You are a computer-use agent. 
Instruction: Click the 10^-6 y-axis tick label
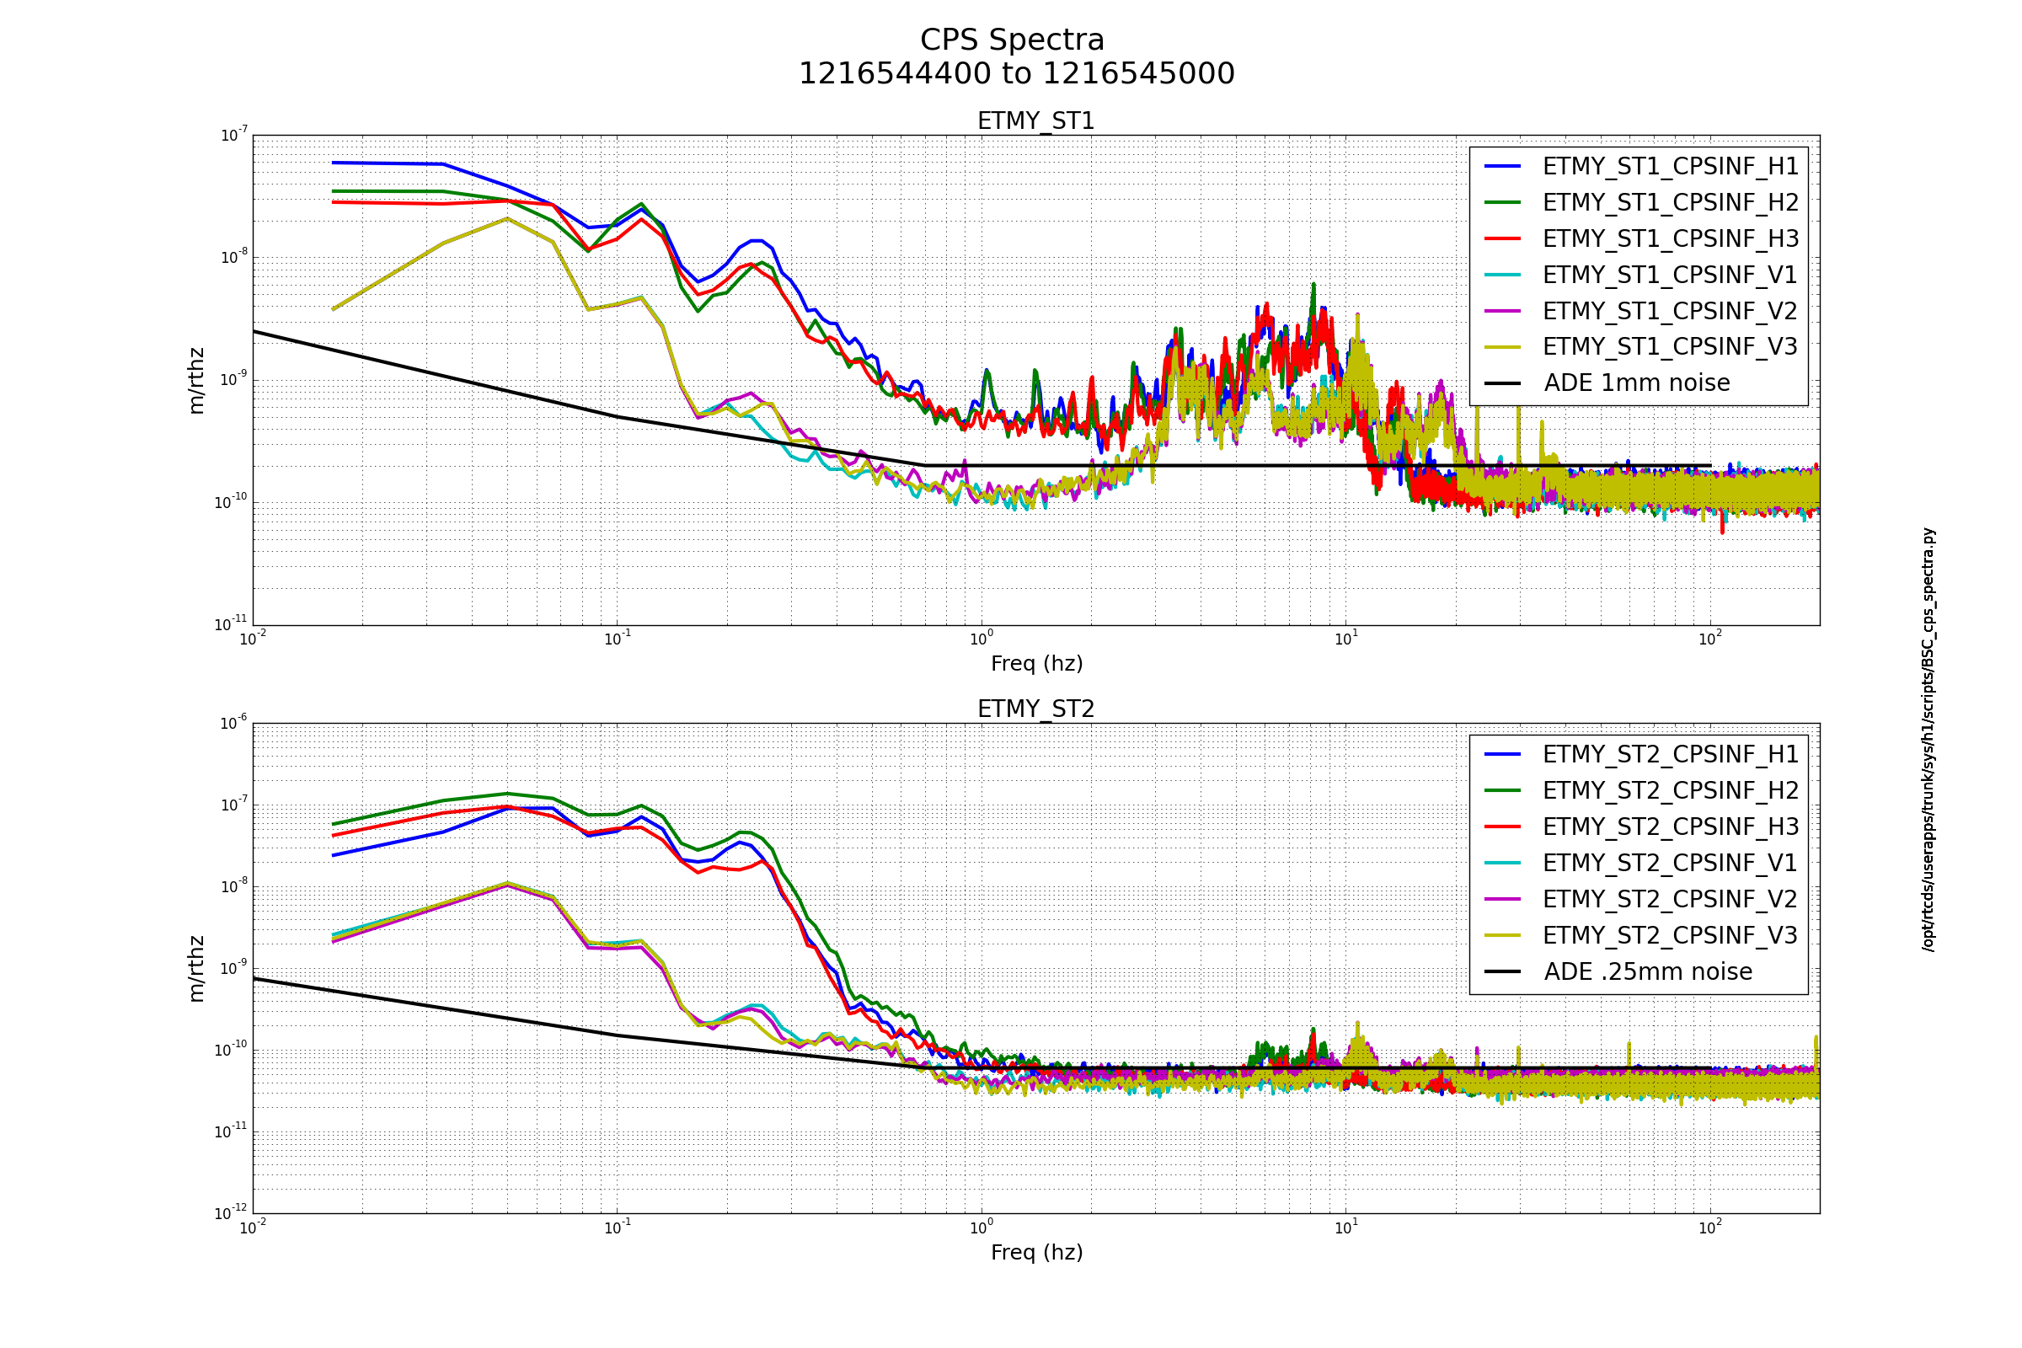234,722
